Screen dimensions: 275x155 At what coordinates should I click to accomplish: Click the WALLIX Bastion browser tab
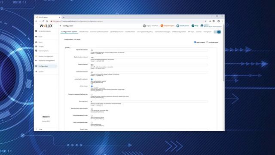[x=48, y=17]
